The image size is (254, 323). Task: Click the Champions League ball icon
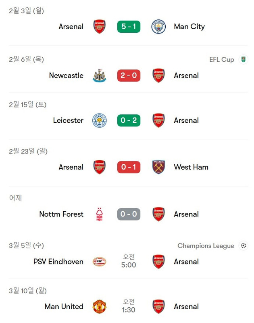click(243, 245)
